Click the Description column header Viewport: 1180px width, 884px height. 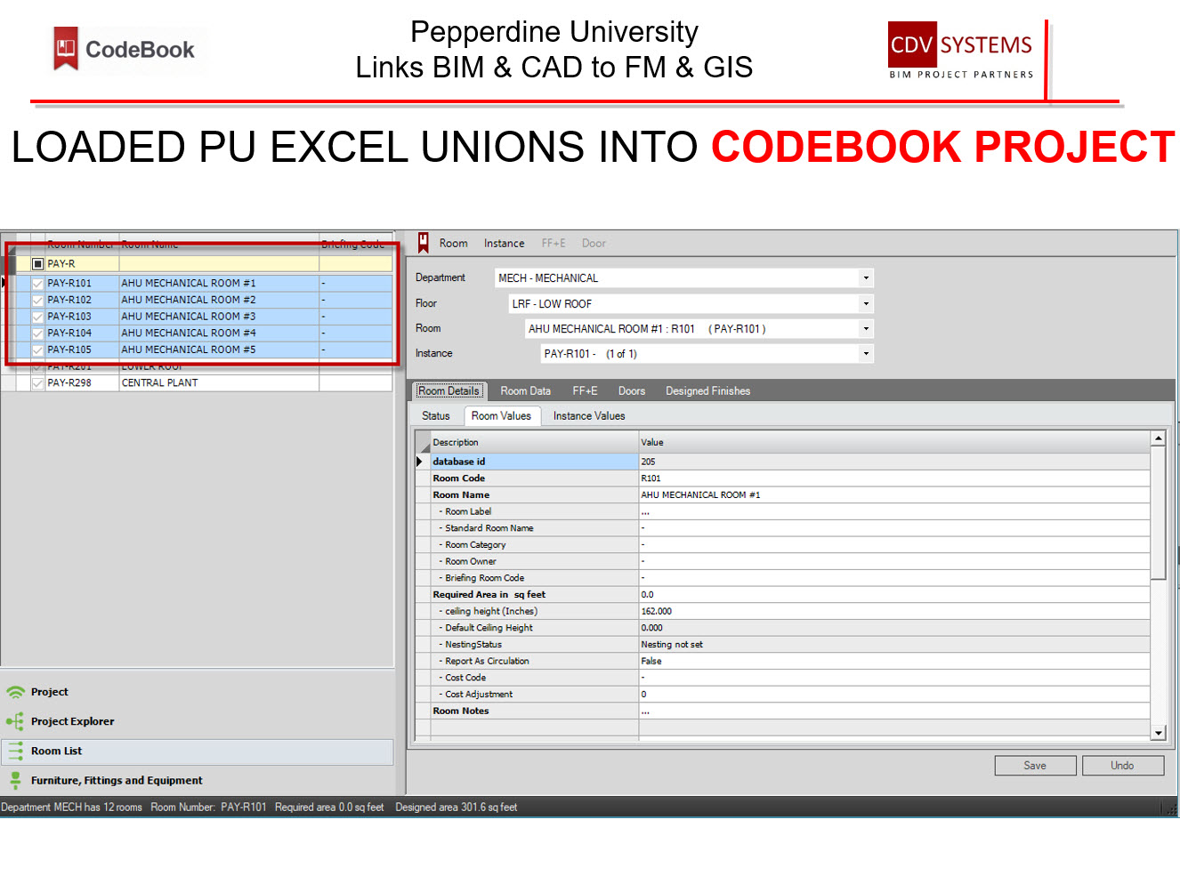tap(534, 442)
